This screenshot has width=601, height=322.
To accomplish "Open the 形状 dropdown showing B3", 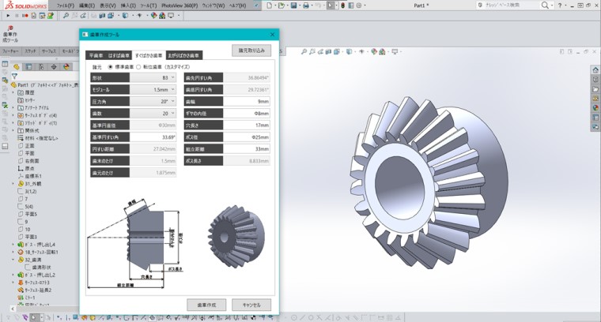I will pos(153,77).
